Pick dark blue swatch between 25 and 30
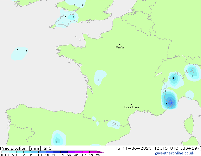 point(64,152)
